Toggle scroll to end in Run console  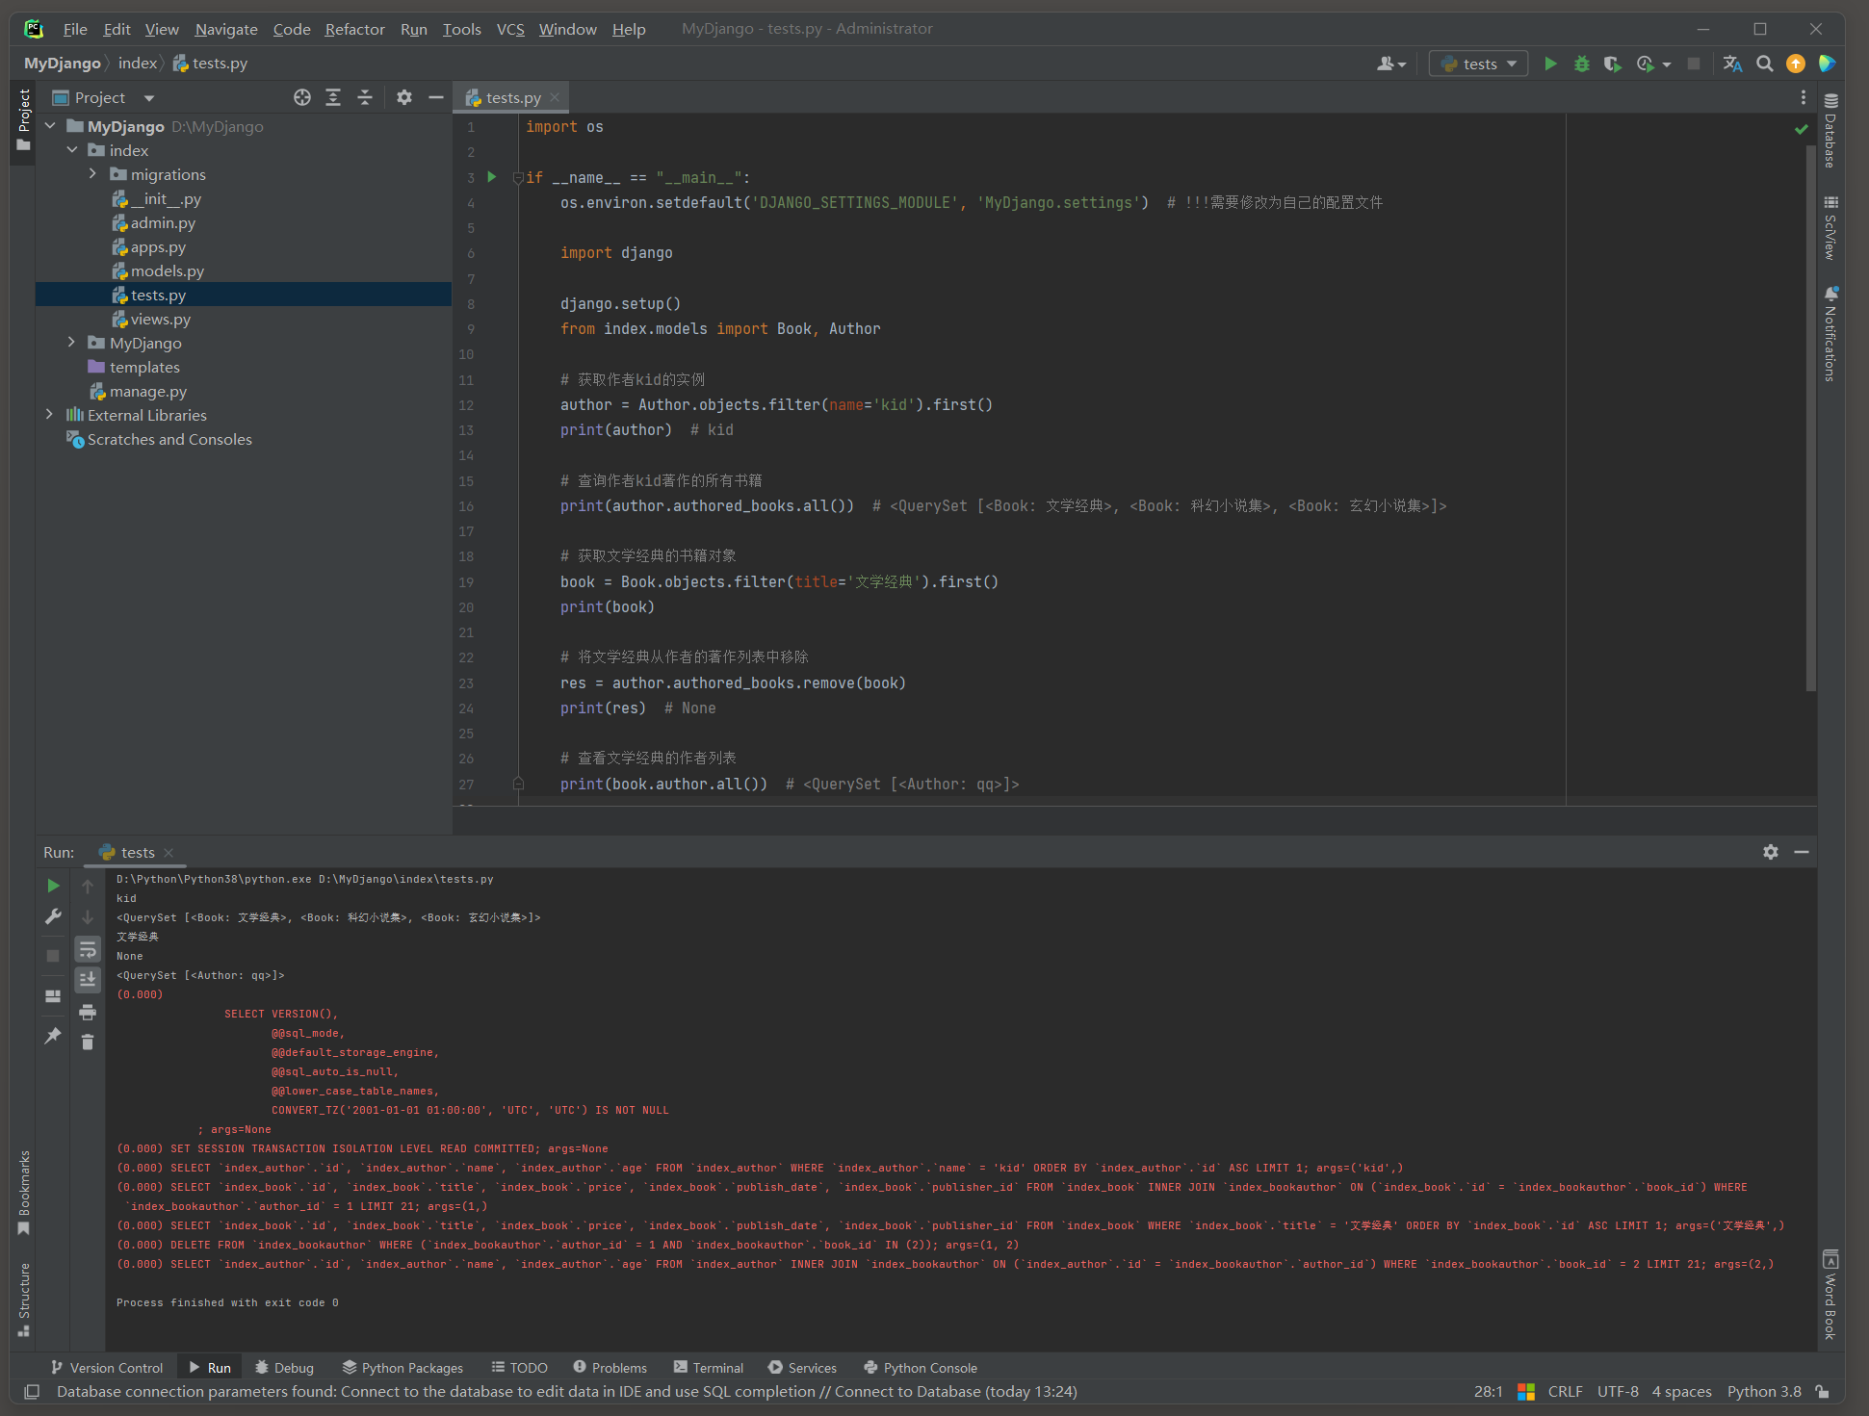click(88, 980)
